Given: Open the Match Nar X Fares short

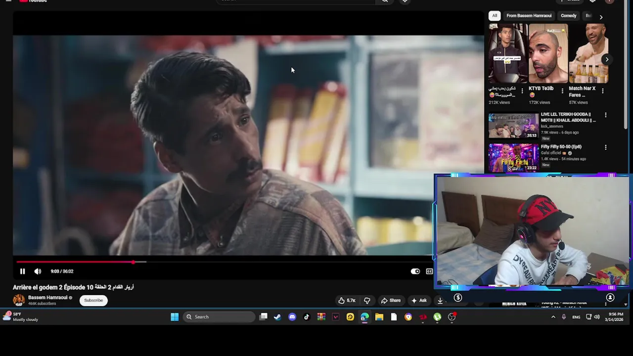Looking at the screenshot, I should click(588, 53).
